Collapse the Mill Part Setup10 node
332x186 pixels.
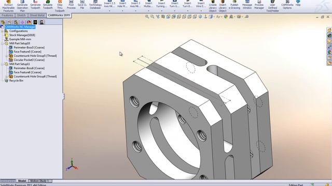[2, 43]
